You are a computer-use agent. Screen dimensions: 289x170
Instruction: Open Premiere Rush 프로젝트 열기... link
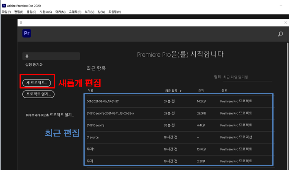[50, 115]
